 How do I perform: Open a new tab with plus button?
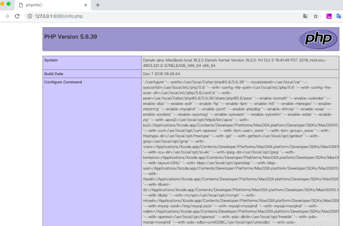point(98,5)
